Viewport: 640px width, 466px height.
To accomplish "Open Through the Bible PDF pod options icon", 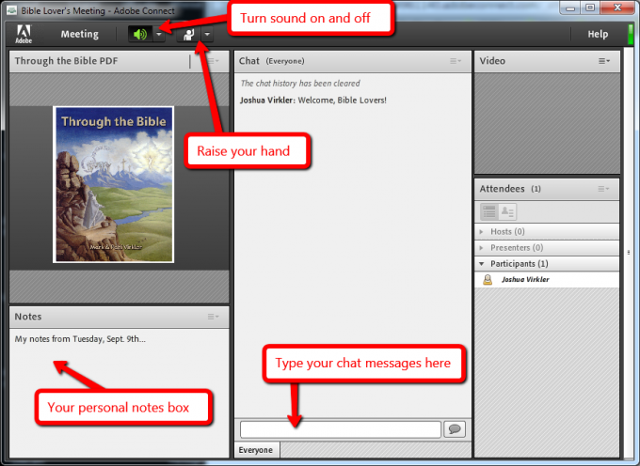I will (213, 61).
